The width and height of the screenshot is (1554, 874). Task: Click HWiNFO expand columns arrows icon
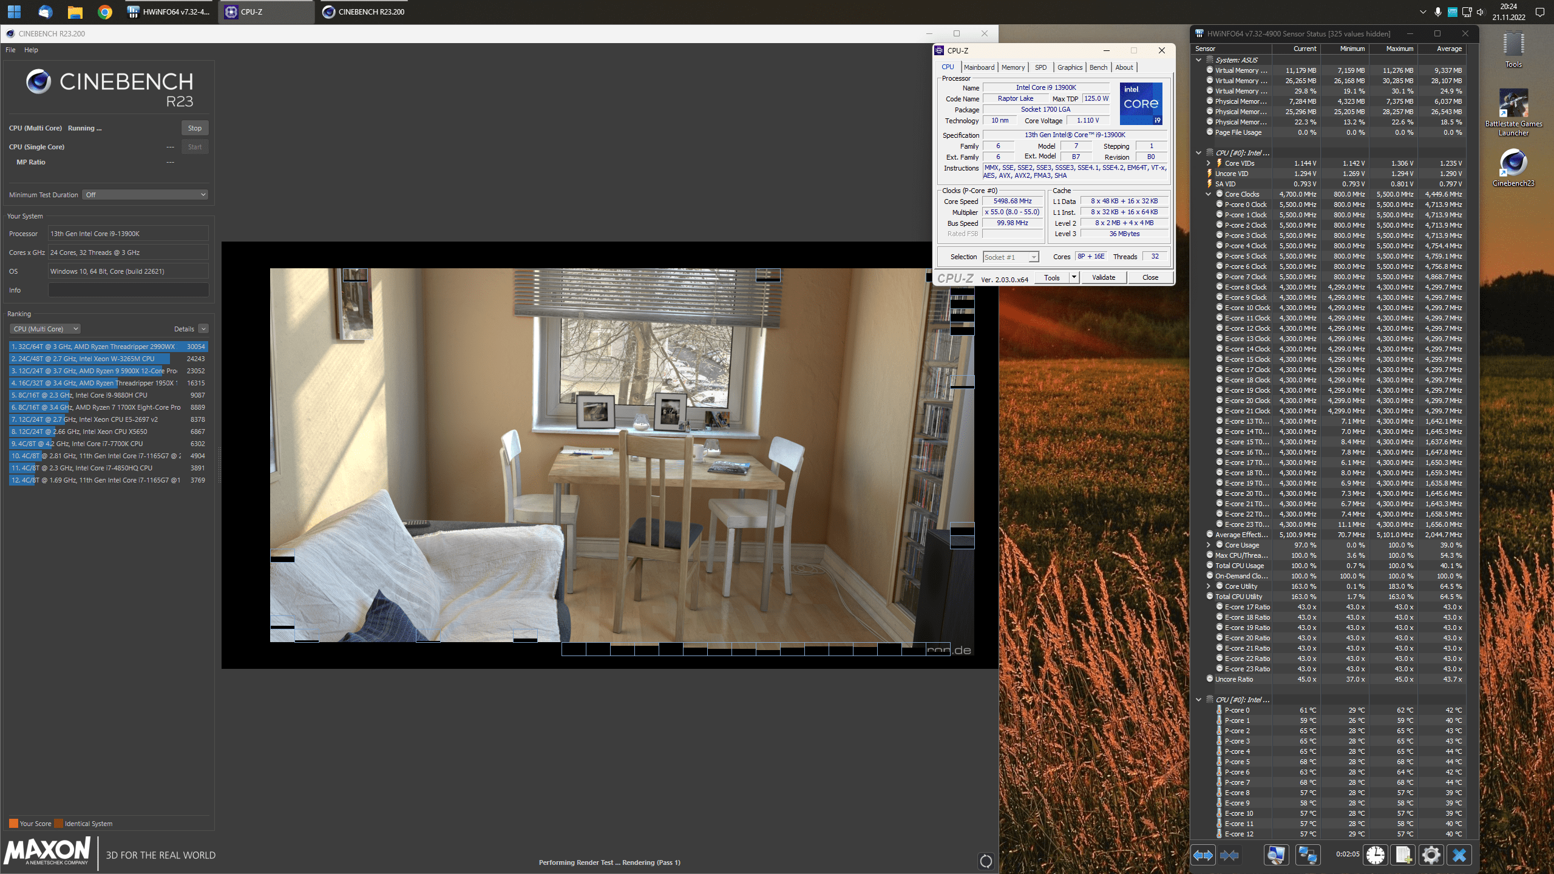1203,855
